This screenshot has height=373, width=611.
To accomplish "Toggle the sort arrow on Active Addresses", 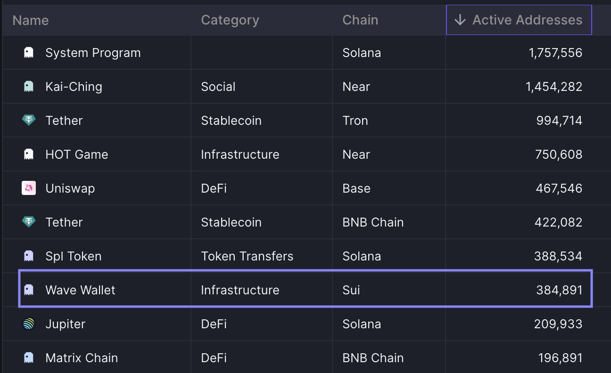I will [460, 20].
